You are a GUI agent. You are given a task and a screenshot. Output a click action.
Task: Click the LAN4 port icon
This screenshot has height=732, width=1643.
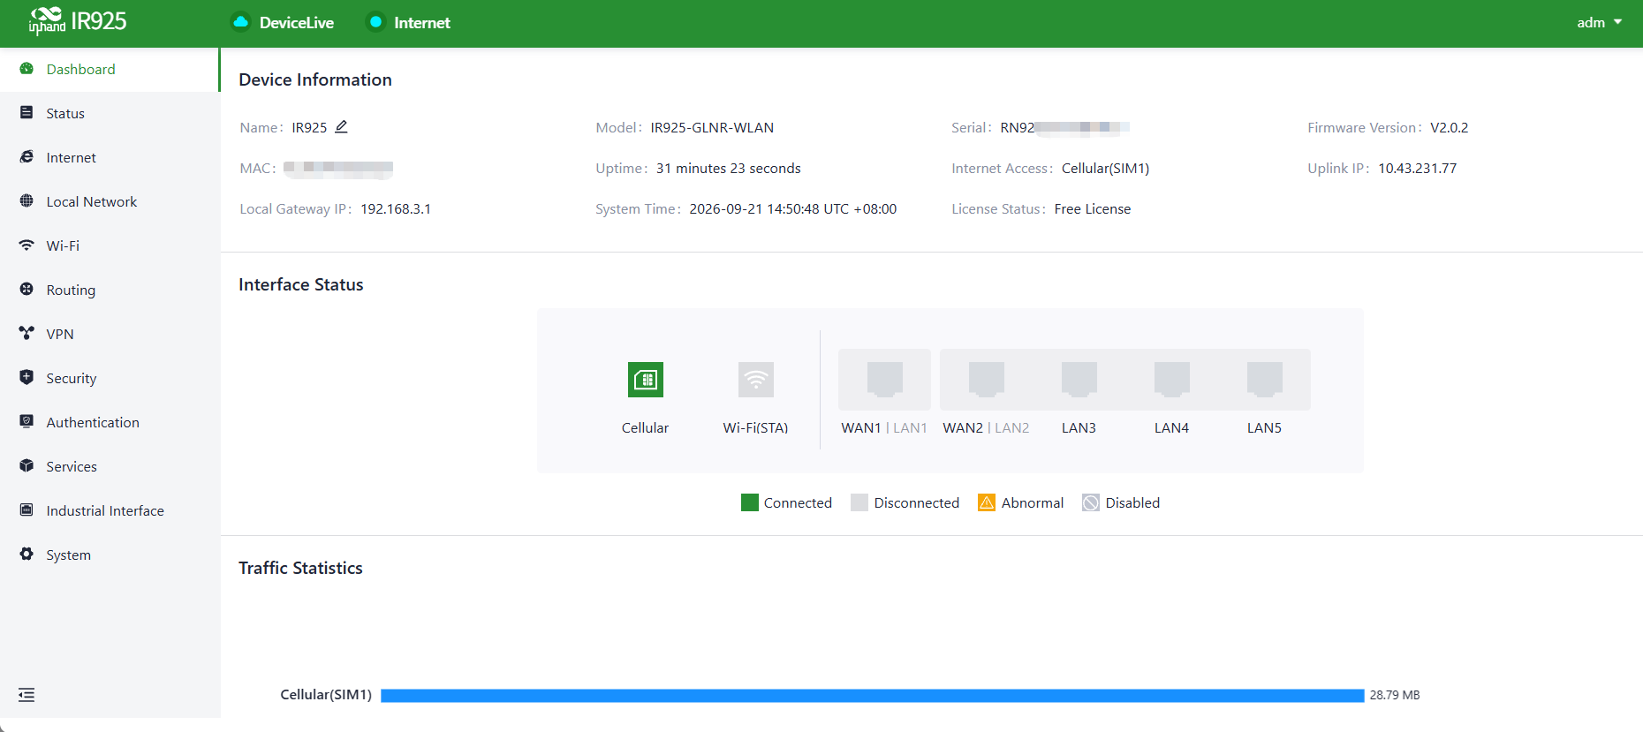1172,380
